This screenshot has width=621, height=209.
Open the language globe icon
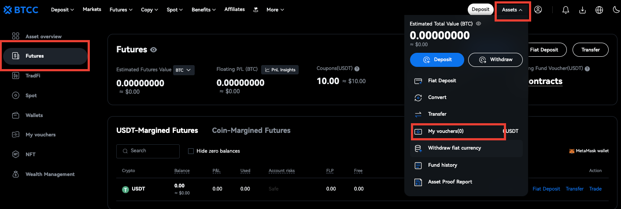click(x=599, y=10)
